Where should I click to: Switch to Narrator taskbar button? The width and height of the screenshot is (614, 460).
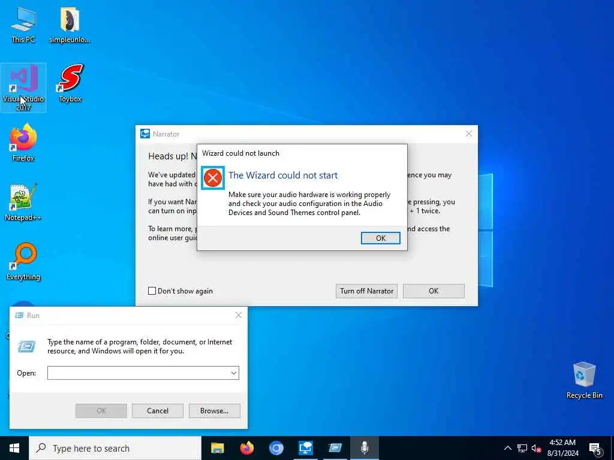coord(305,448)
